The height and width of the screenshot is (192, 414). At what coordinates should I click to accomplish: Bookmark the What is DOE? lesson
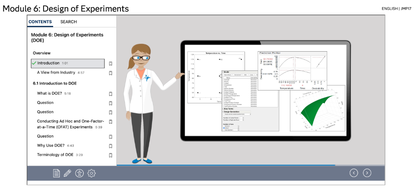click(111, 94)
